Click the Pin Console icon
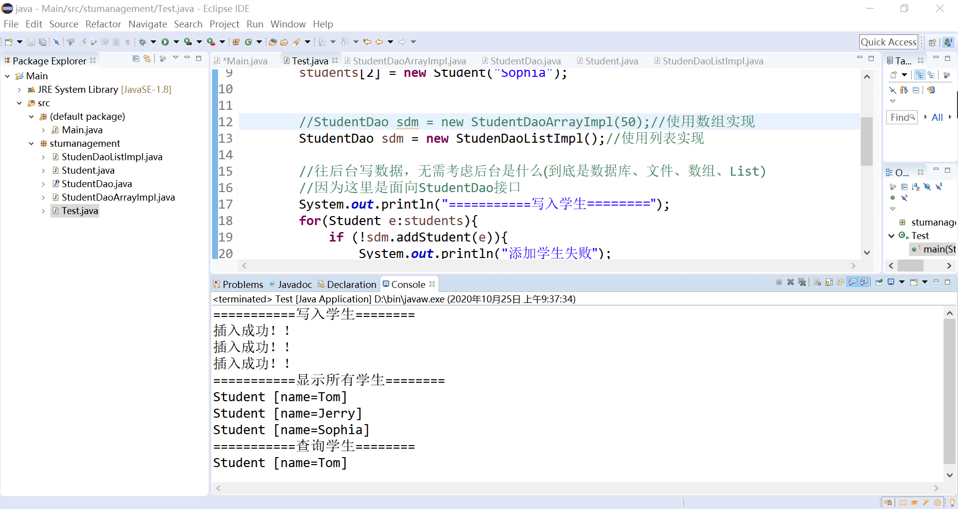Image resolution: width=958 pixels, height=509 pixels. coord(879,282)
